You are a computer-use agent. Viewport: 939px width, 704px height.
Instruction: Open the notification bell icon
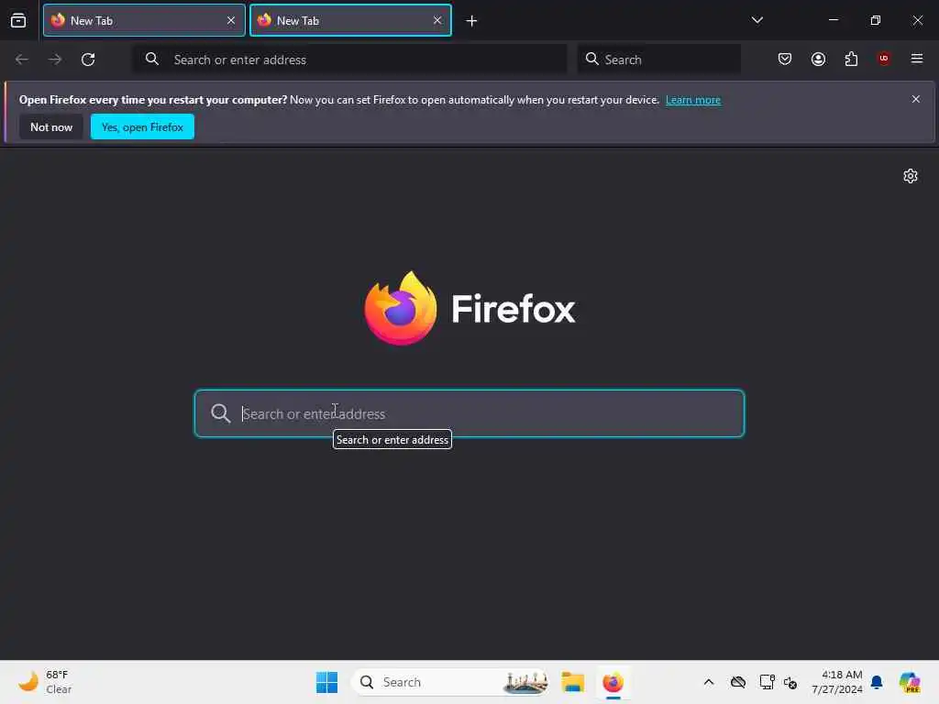(877, 682)
